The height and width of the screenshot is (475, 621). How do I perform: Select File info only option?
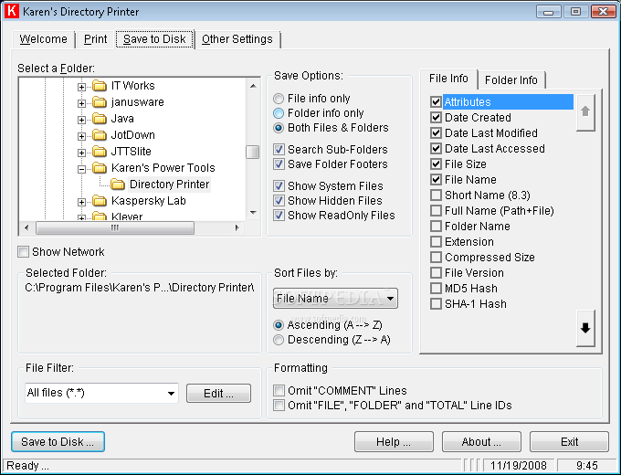(311, 99)
